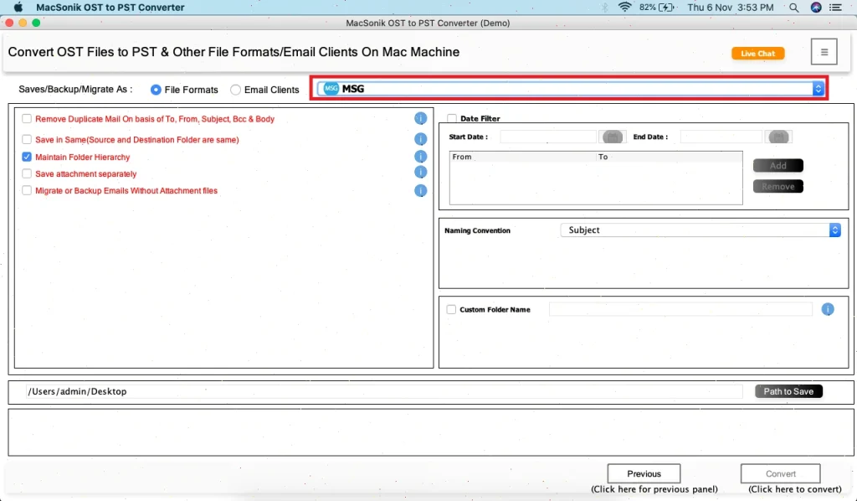Enable the Date Filter checkbox
Image resolution: width=857 pixels, height=501 pixels.
coord(452,119)
